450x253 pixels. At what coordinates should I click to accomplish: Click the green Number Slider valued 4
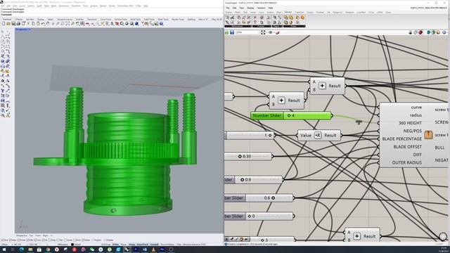(291, 115)
